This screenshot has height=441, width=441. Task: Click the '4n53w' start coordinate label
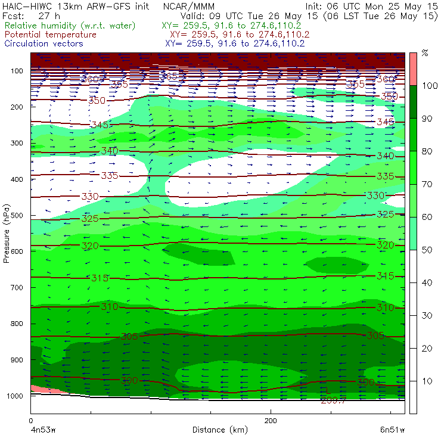coord(43,430)
